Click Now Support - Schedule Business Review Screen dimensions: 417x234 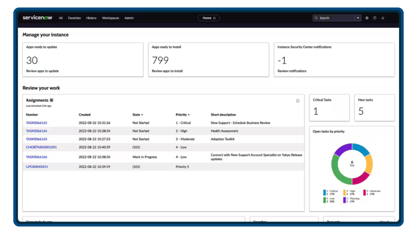point(240,123)
